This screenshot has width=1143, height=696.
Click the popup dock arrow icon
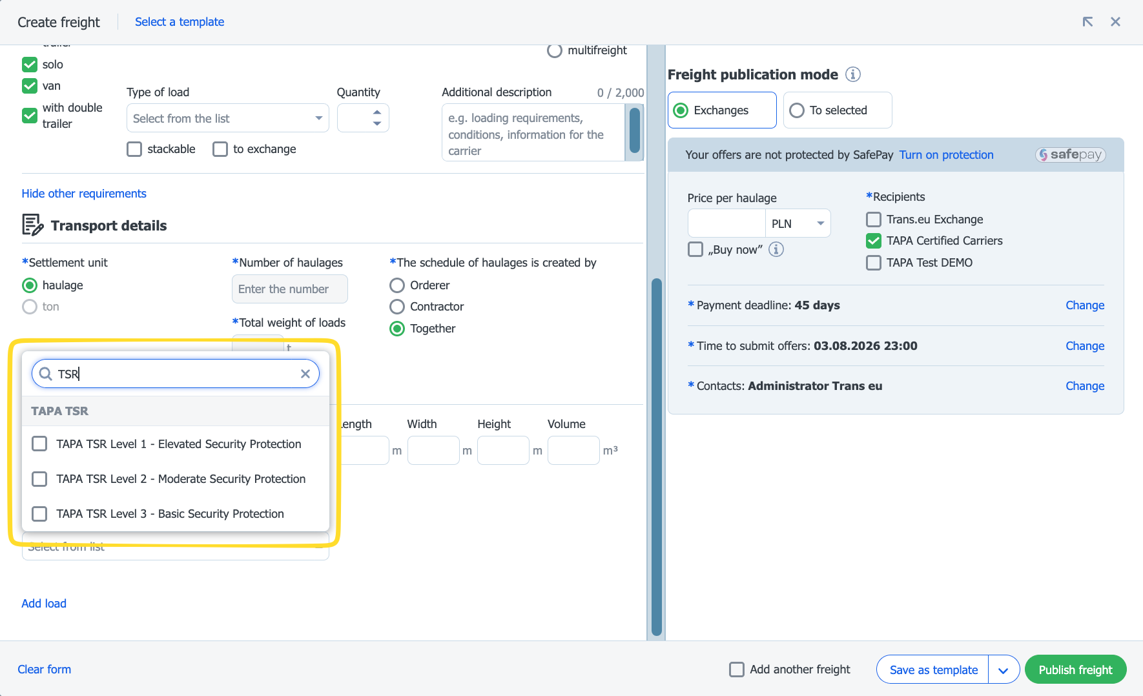click(1087, 22)
